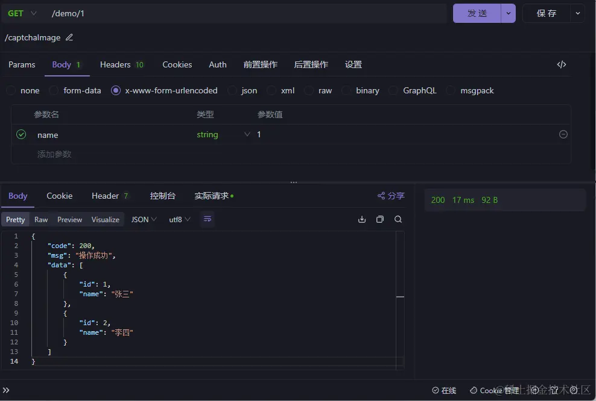The width and height of the screenshot is (596, 401).
Task: Expand the sidebar with the double chevron icon
Action: coord(6,390)
